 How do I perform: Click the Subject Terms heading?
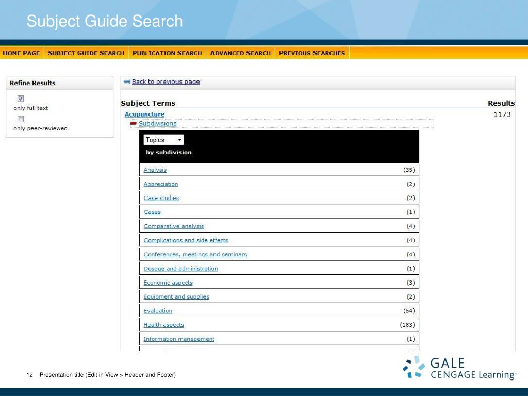(148, 103)
